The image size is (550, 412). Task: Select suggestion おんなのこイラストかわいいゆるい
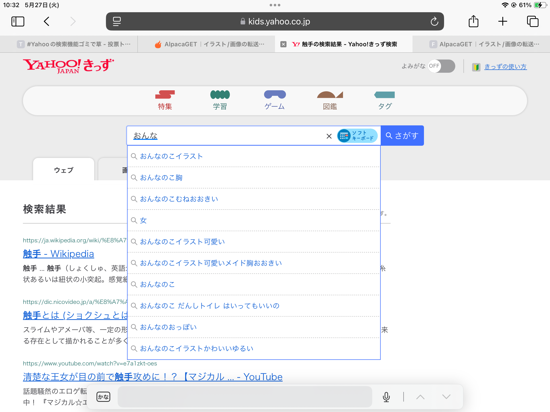pyautogui.click(x=254, y=348)
